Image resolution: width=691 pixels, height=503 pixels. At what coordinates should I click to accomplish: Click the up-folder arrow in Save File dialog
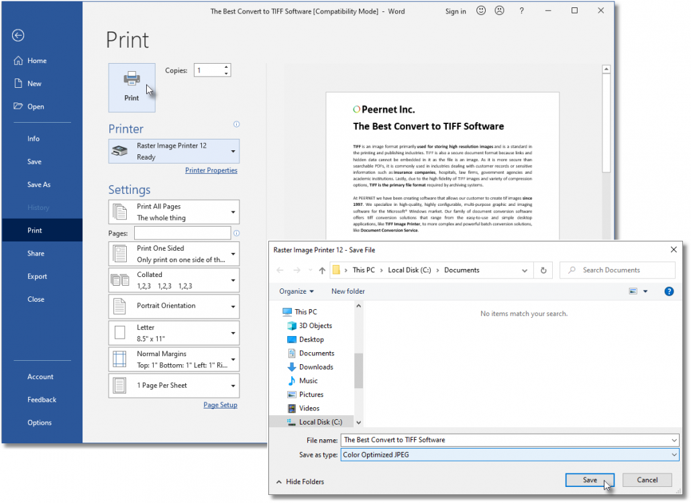(322, 270)
